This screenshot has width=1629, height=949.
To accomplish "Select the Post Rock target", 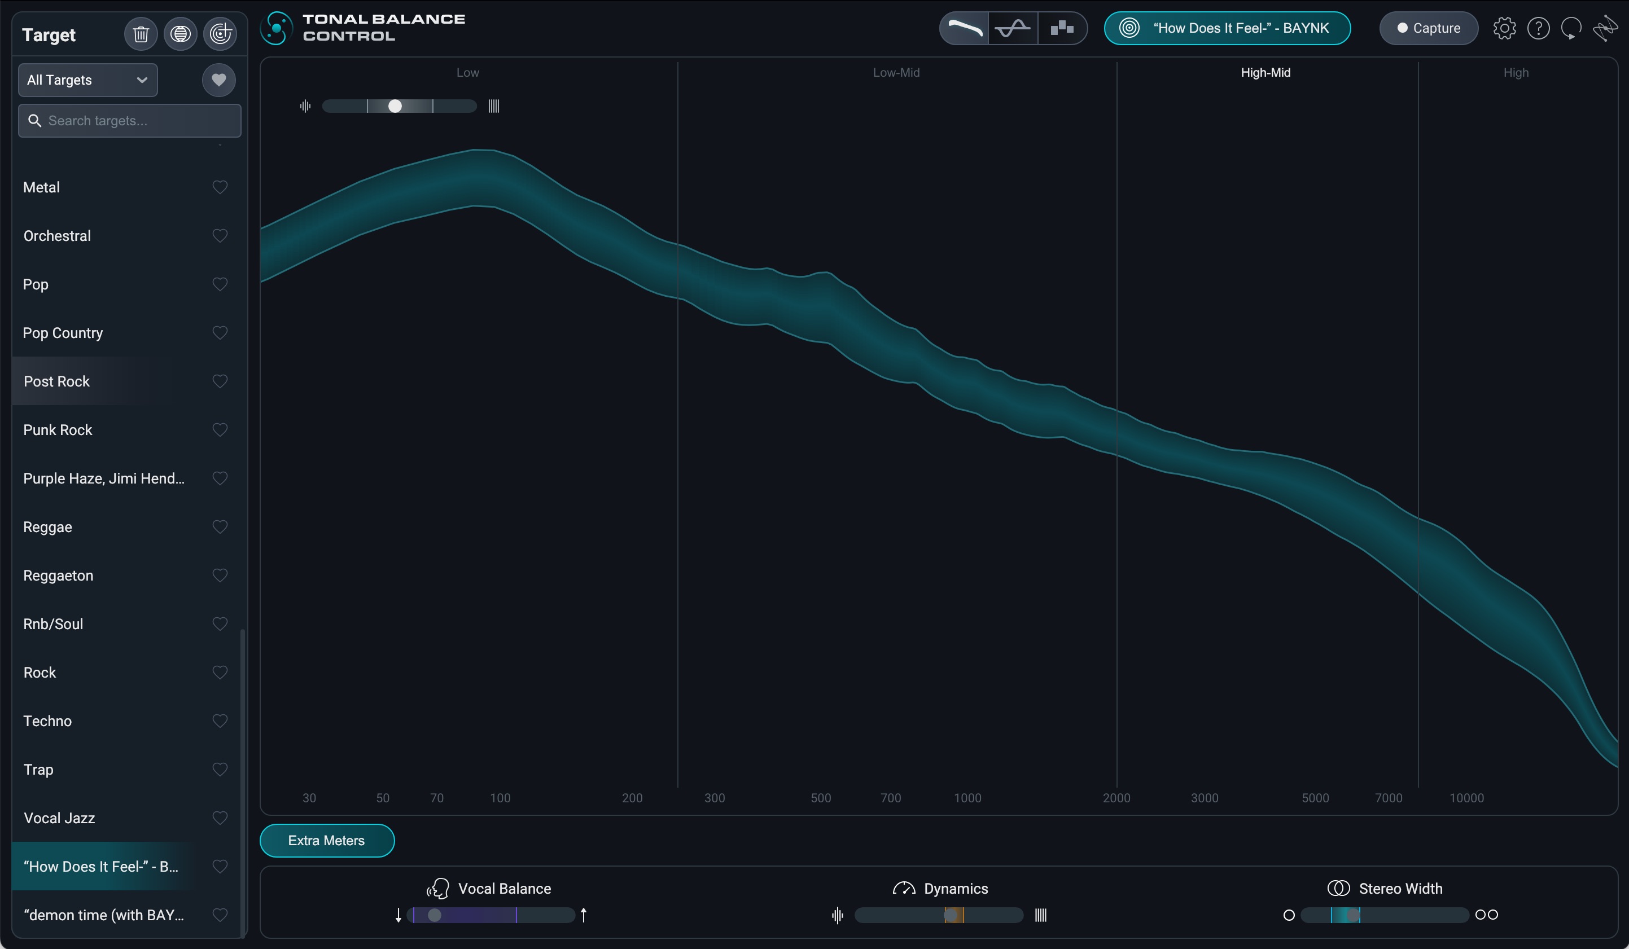I will (57, 382).
